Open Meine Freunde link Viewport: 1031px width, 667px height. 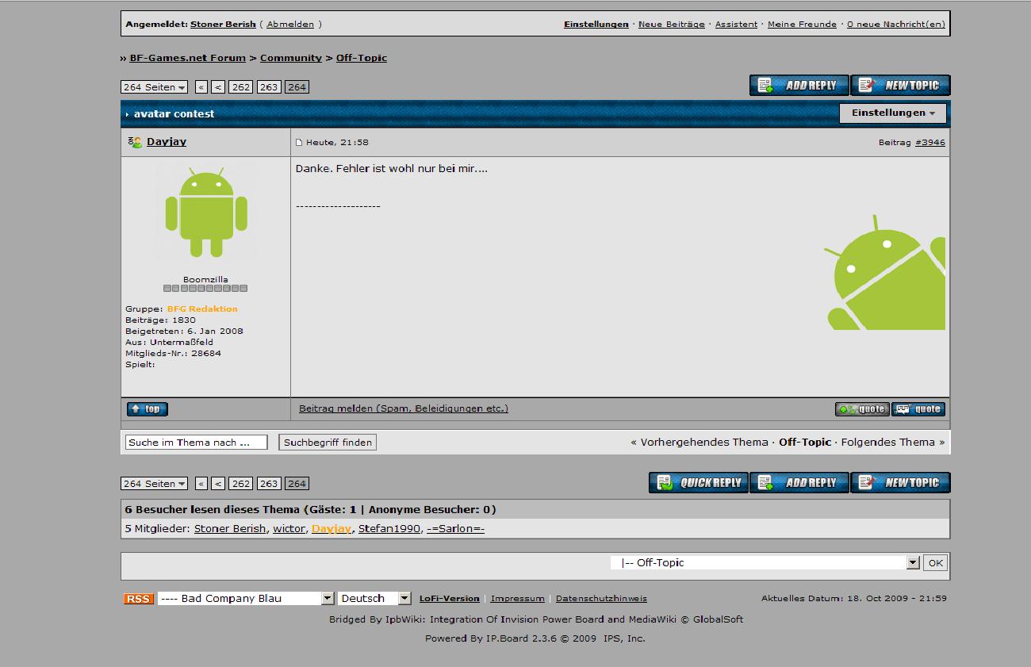[802, 25]
